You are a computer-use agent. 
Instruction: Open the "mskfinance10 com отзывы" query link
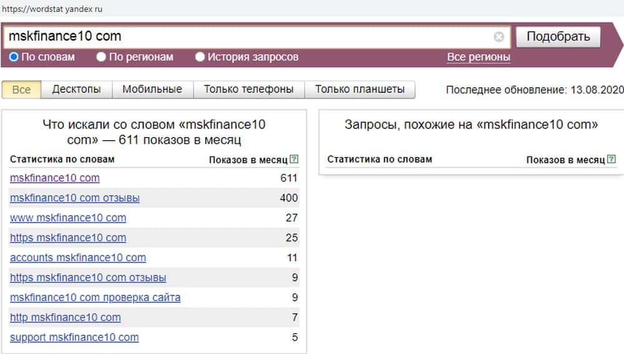click(75, 198)
